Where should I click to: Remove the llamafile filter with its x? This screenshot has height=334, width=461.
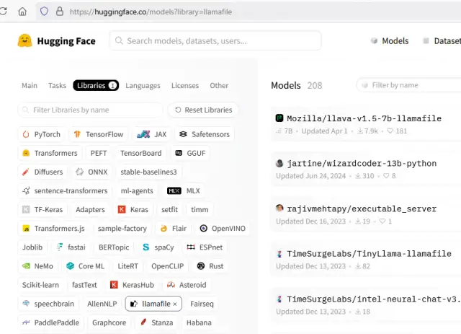[175, 304]
